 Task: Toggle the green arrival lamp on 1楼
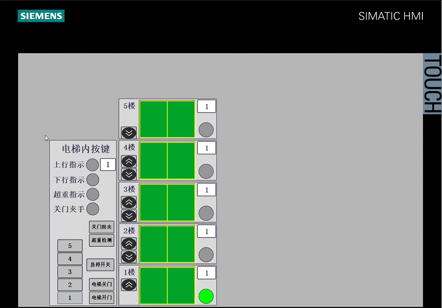click(206, 296)
